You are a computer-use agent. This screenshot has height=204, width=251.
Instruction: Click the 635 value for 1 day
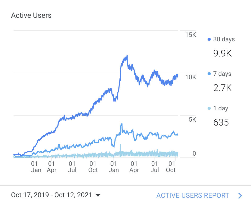[221, 122]
